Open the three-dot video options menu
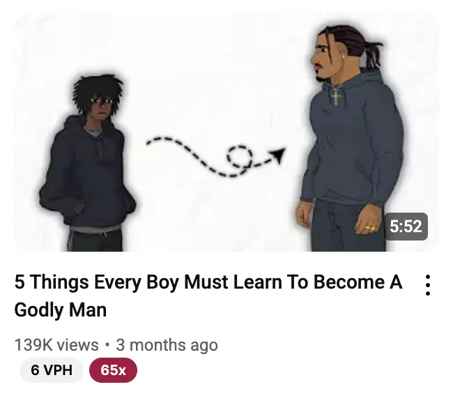The width and height of the screenshot is (453, 396). coord(428,285)
